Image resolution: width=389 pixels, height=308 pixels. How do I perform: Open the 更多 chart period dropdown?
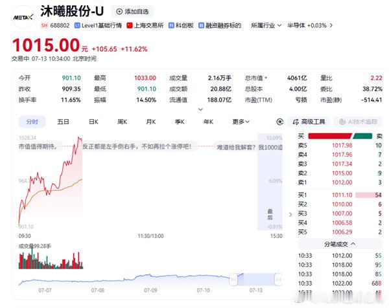coord(241,122)
